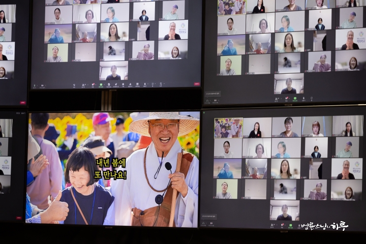The height and width of the screenshot is (244, 366).
Task: Join audio headphone icon on top-right monitor
Action: (207, 101)
